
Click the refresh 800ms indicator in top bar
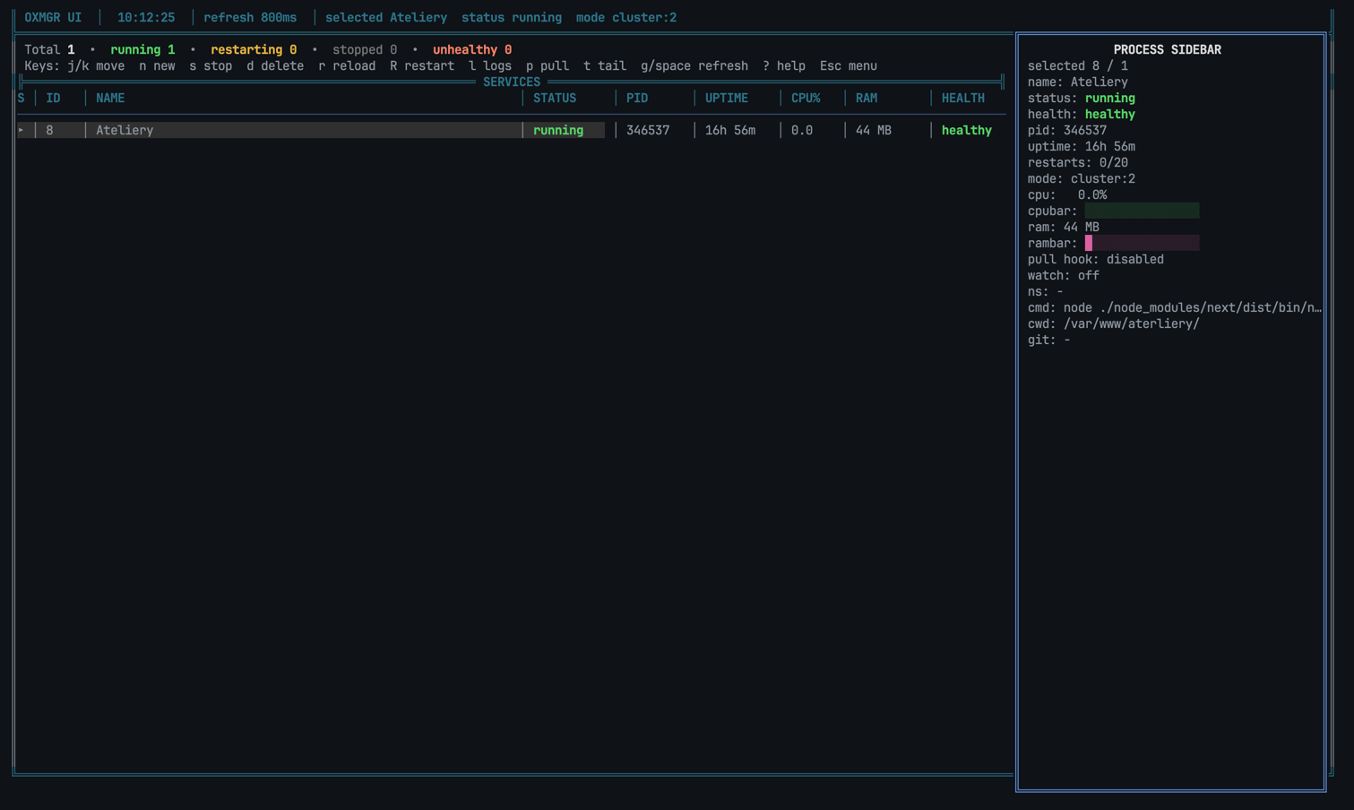coord(251,17)
